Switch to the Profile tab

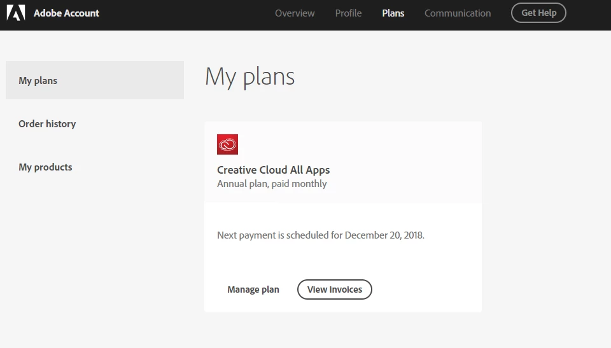coord(348,13)
